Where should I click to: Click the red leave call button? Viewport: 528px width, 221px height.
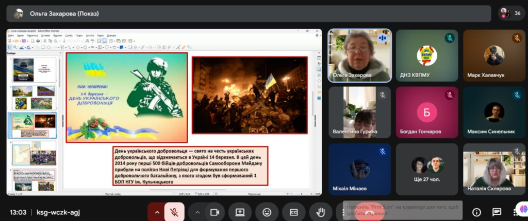pos(368,213)
